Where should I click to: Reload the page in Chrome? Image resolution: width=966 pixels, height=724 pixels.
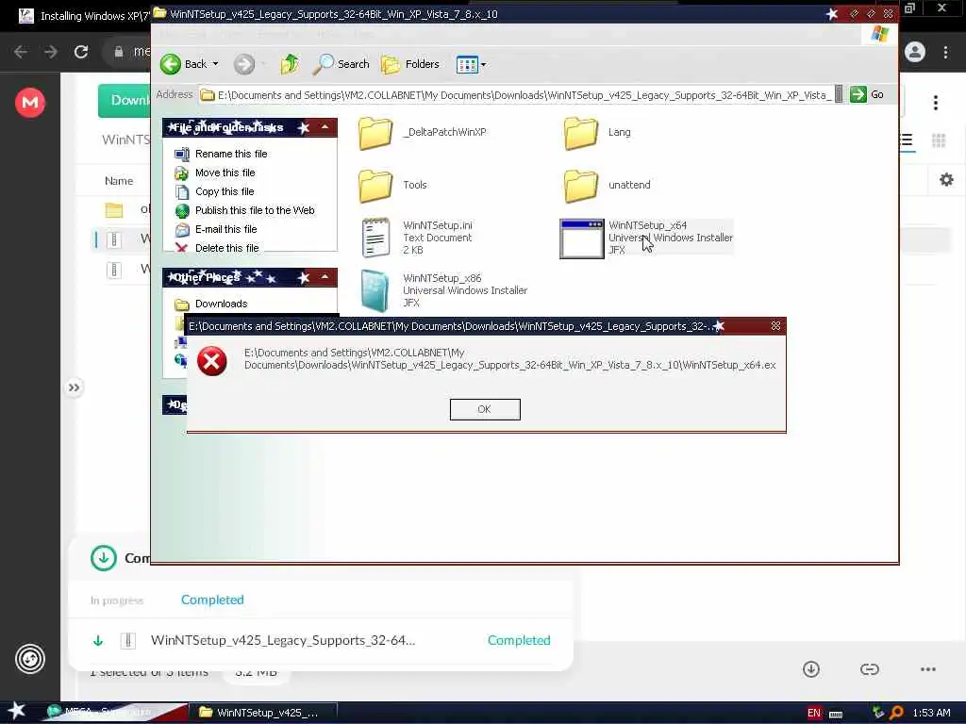click(81, 53)
